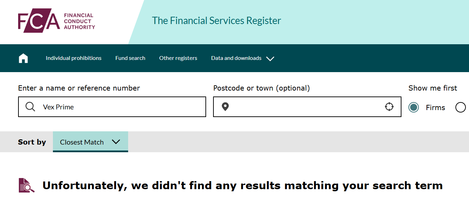Use the crosshair current location icon

click(x=389, y=107)
